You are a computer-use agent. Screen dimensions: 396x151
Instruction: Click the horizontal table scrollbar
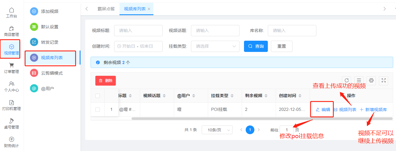[x=262, y=118]
